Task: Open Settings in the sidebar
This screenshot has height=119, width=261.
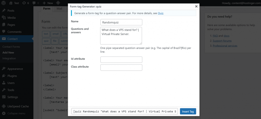Action: 17,97
